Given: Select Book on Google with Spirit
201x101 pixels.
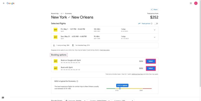Looking at the screenshot, I should click(x=150, y=61).
